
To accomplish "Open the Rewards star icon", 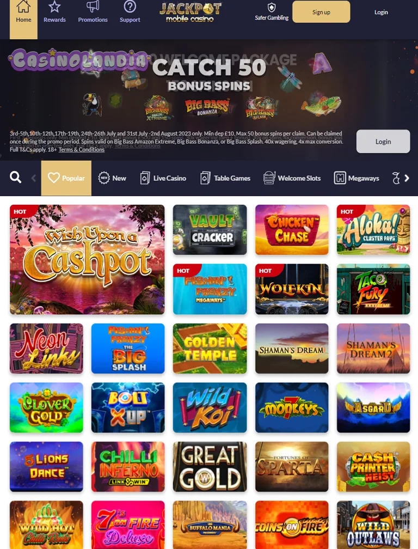I will (54, 7).
